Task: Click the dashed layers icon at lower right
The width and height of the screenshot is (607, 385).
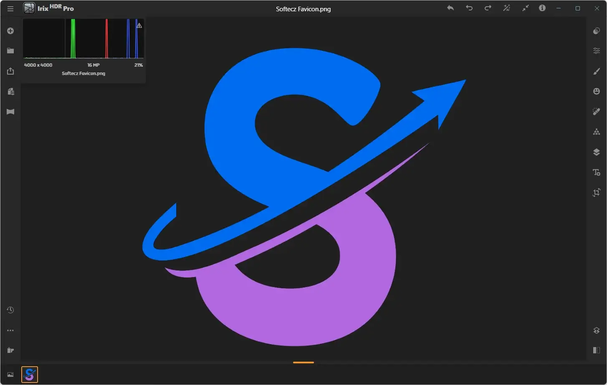Action: coord(597,330)
